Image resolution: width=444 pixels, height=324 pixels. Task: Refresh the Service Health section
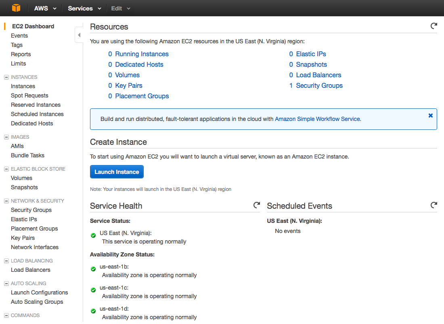[257, 205]
